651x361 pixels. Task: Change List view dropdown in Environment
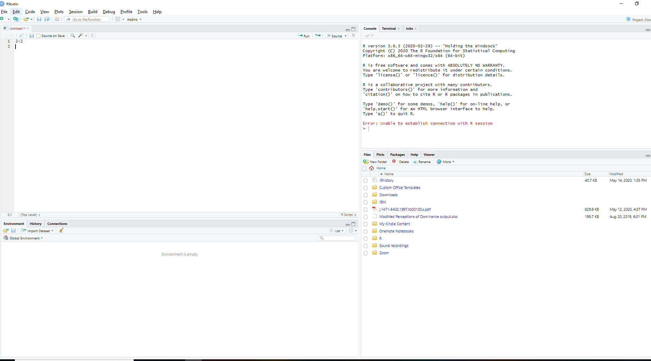click(337, 231)
